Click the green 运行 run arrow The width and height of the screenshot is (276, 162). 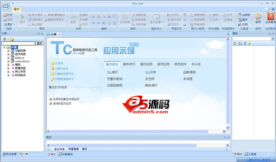(22, 17)
